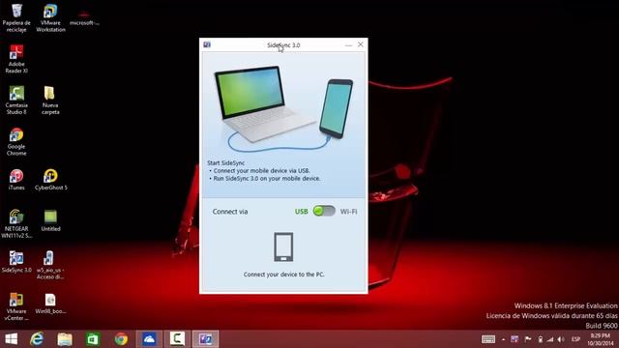The height and width of the screenshot is (348, 619).
Task: Click the 'Start SideSync' heading text
Action: tap(225, 162)
